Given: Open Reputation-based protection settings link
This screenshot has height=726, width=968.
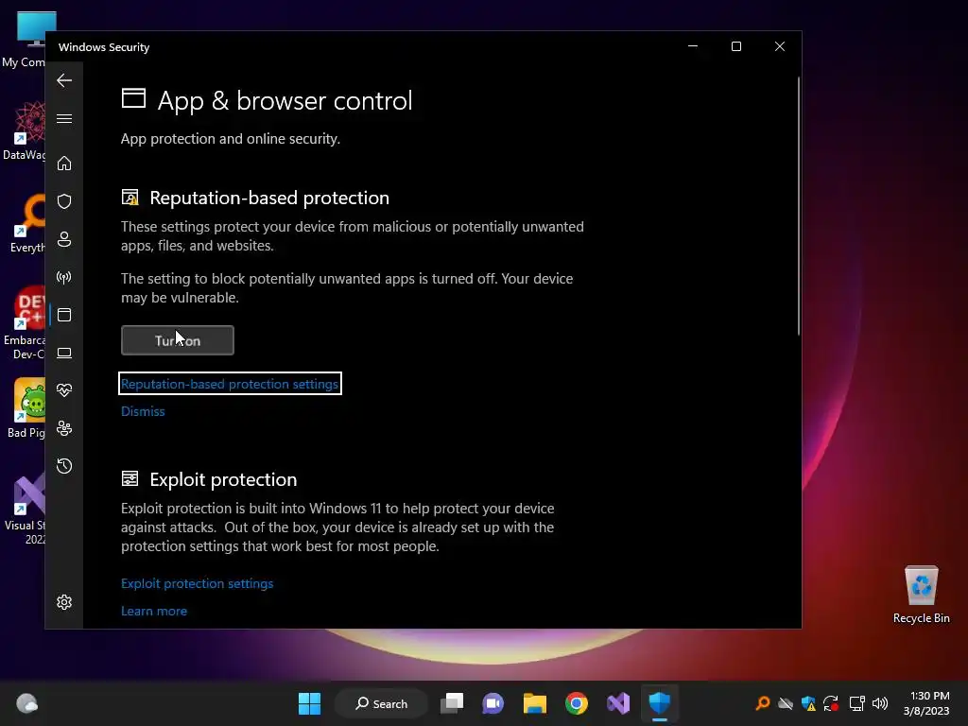Looking at the screenshot, I should point(230,384).
